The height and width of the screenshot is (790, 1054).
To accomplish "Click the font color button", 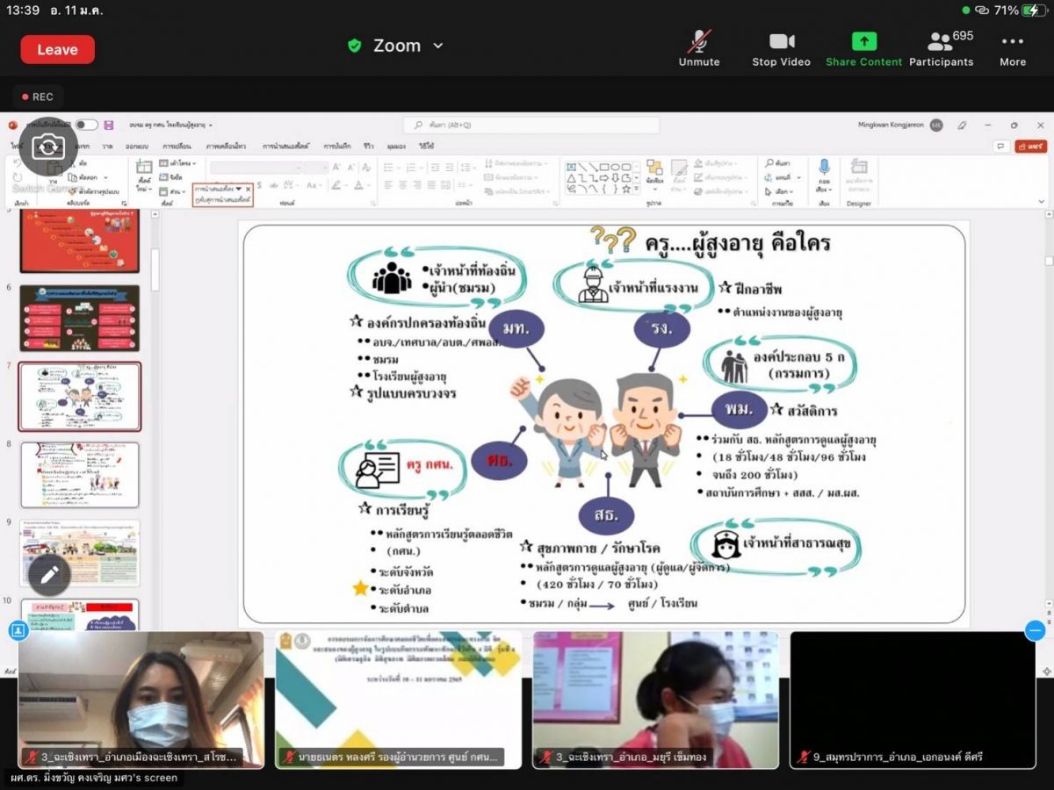I will click(359, 185).
